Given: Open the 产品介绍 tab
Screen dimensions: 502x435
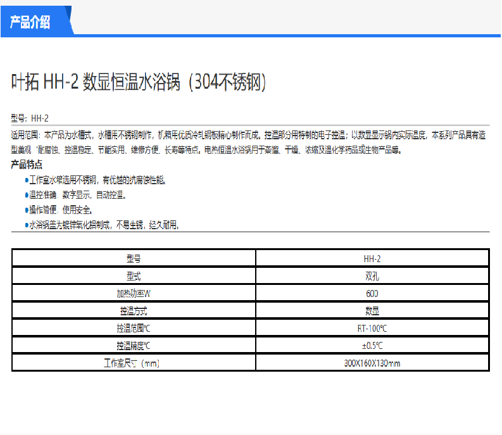Looking at the screenshot, I should click(36, 21).
